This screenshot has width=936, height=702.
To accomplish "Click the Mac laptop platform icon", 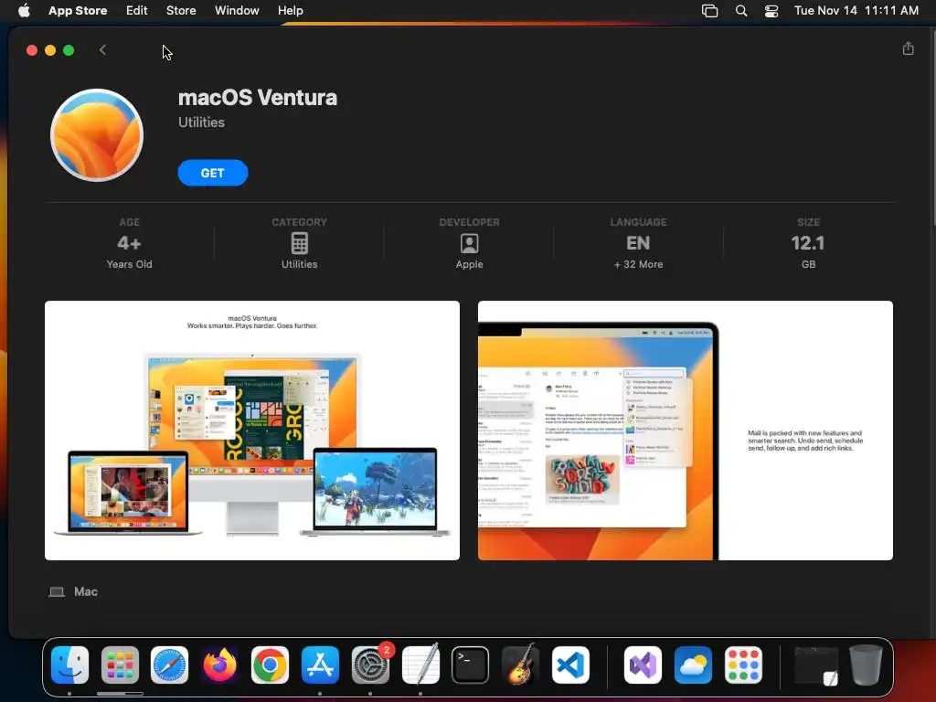I will [57, 591].
